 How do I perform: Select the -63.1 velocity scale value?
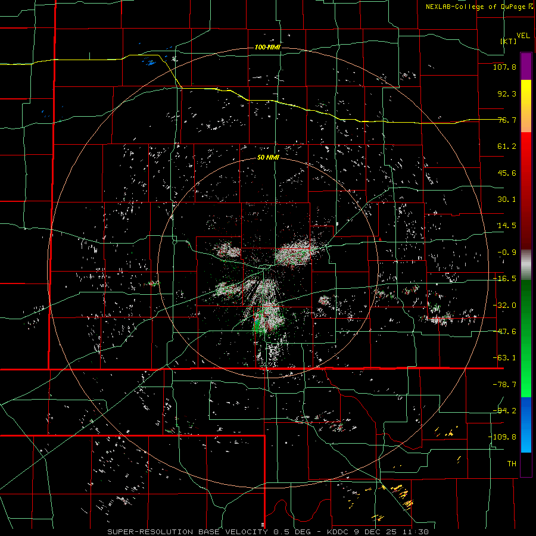(504, 358)
